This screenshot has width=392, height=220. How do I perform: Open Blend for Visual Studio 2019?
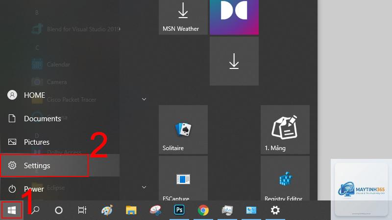[75, 29]
